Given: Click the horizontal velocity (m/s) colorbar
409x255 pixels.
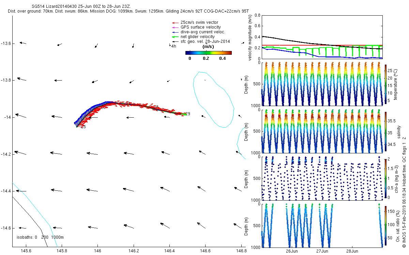Looking at the screenshot, I should pos(209,53).
